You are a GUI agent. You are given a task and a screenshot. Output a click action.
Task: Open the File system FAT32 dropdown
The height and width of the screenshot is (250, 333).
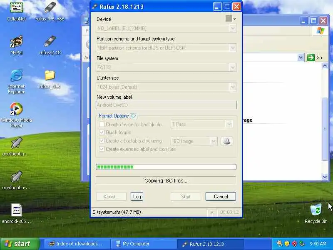coord(233,67)
